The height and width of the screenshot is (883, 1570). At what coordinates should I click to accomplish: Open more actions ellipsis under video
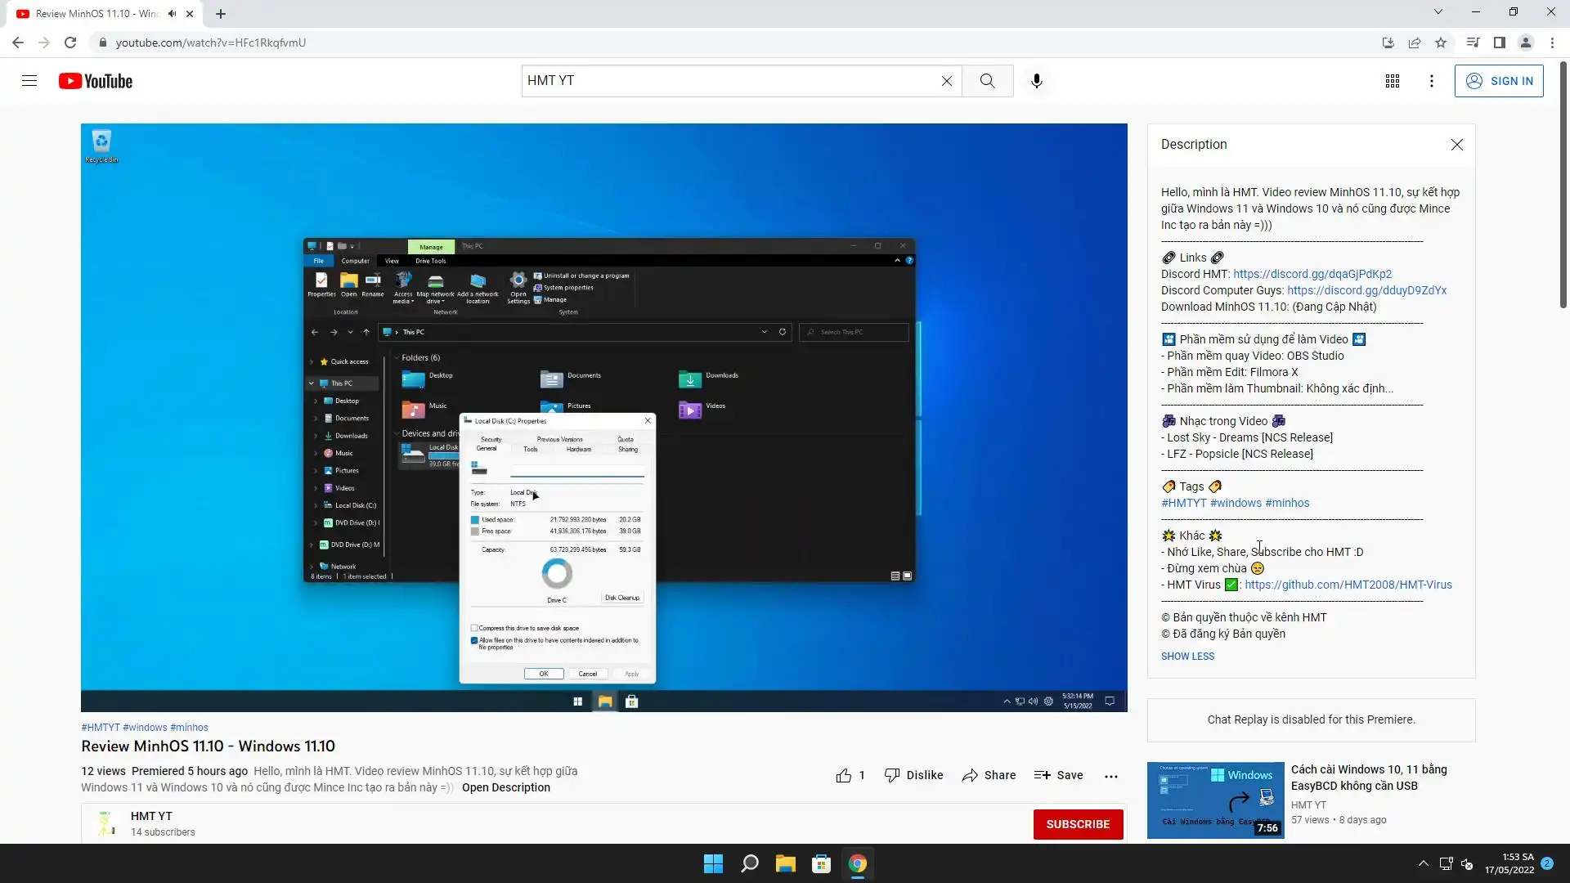pyautogui.click(x=1111, y=776)
